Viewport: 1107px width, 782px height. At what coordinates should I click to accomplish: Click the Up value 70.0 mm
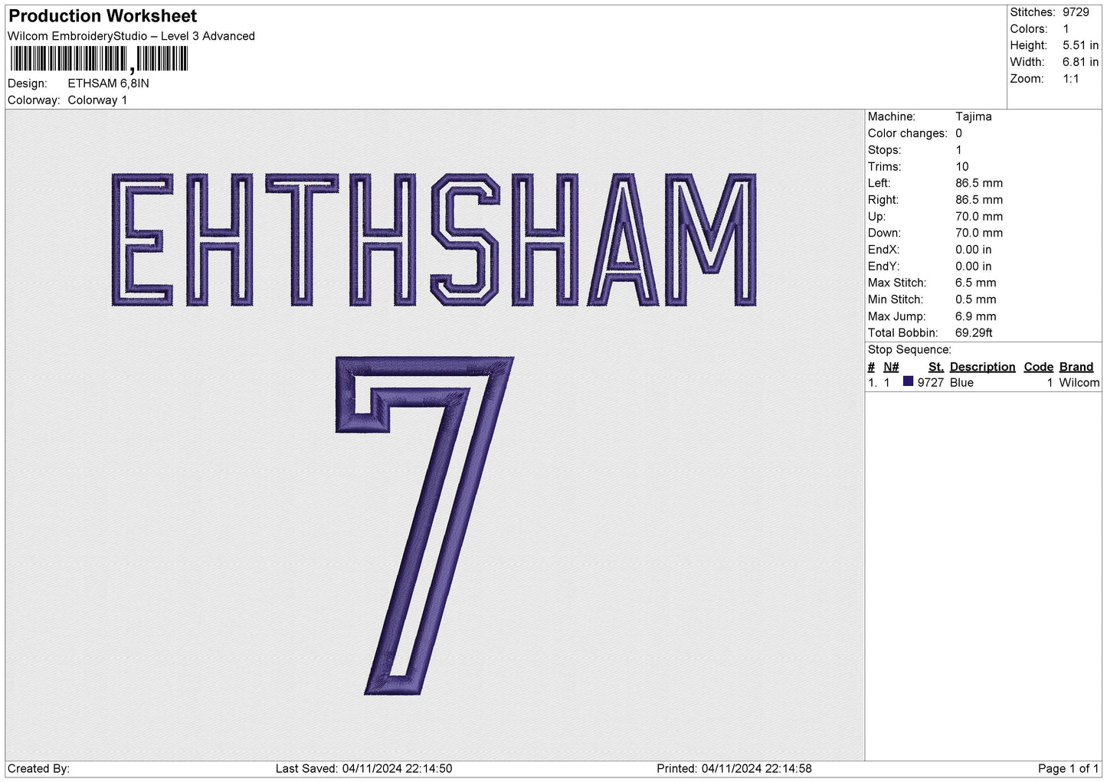[978, 217]
